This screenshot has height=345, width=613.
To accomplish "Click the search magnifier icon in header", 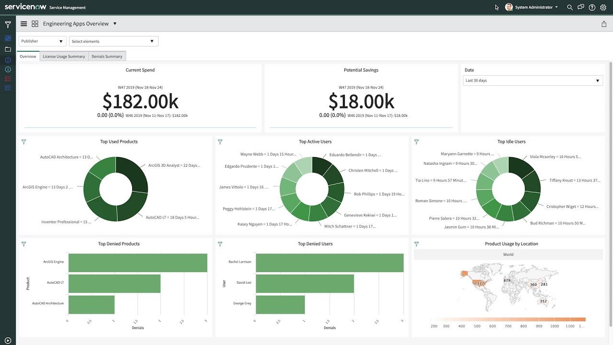I will tap(569, 8).
